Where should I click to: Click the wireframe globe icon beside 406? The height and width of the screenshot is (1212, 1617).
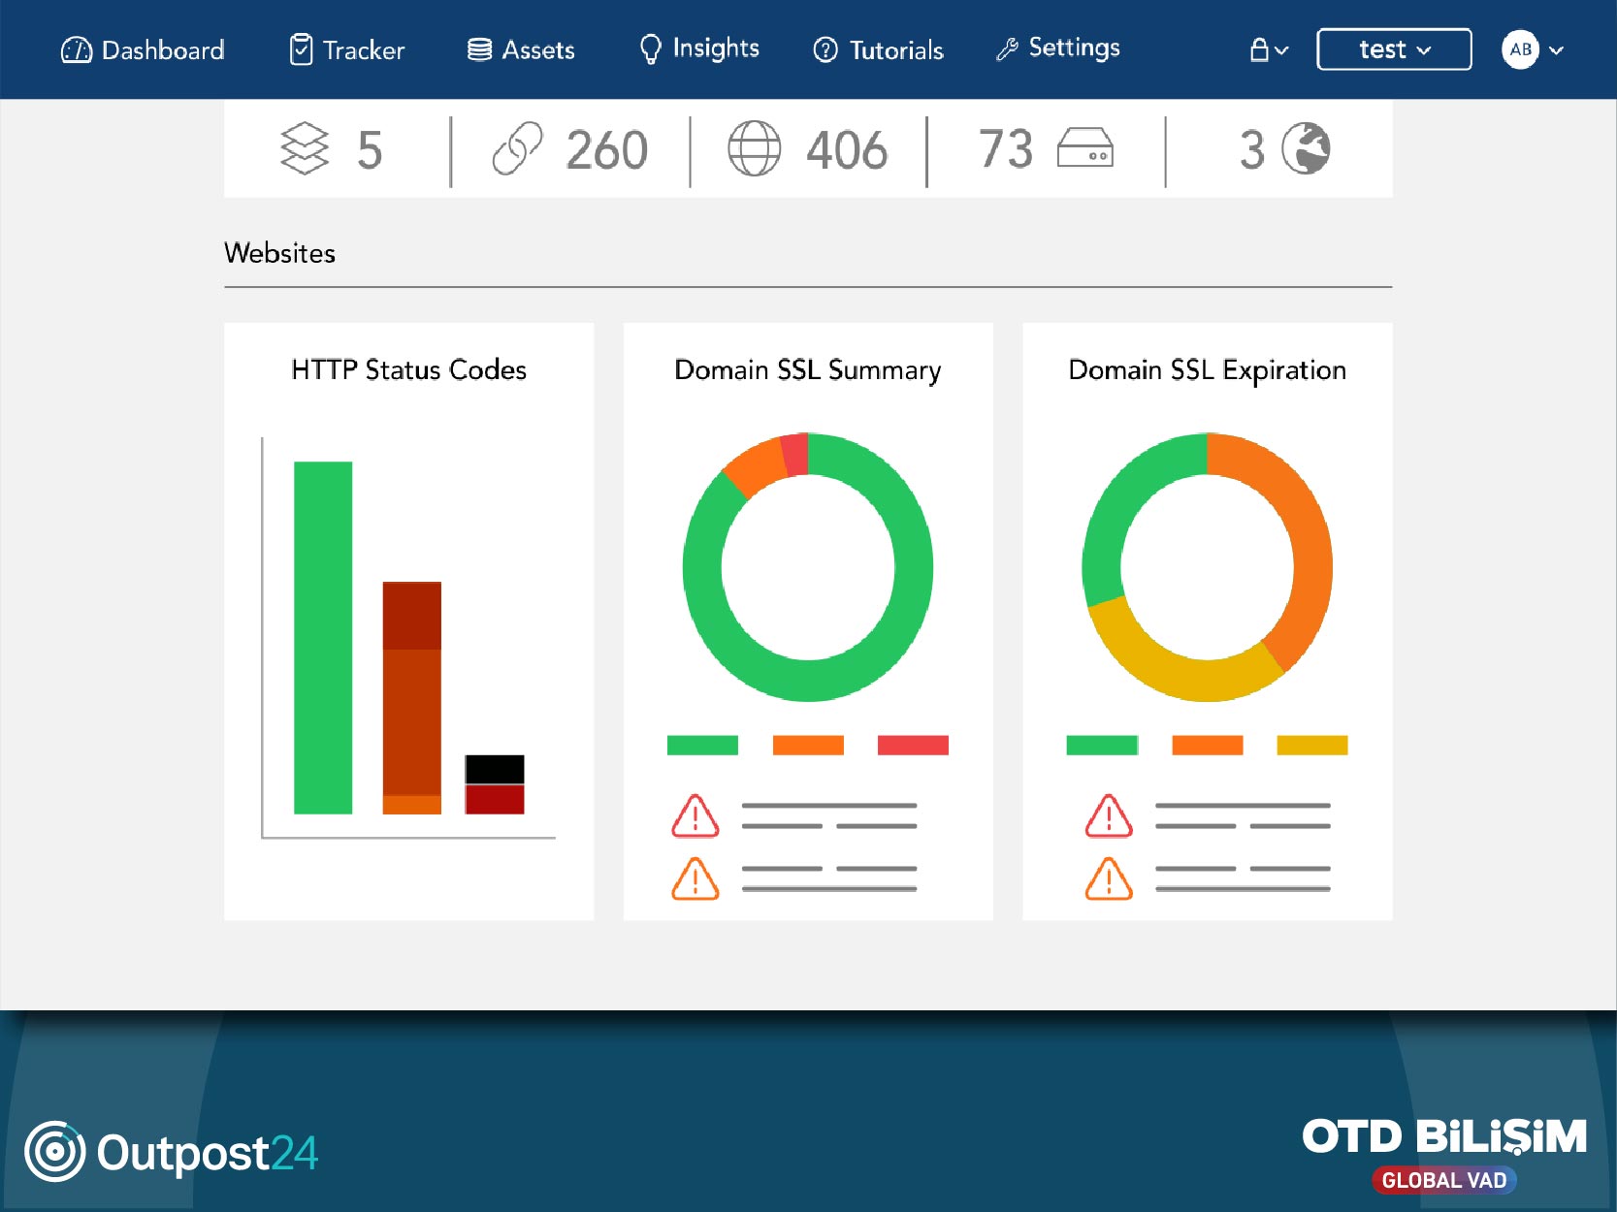point(754,148)
